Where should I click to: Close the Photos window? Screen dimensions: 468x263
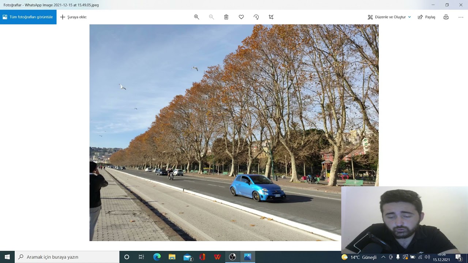coord(461,5)
